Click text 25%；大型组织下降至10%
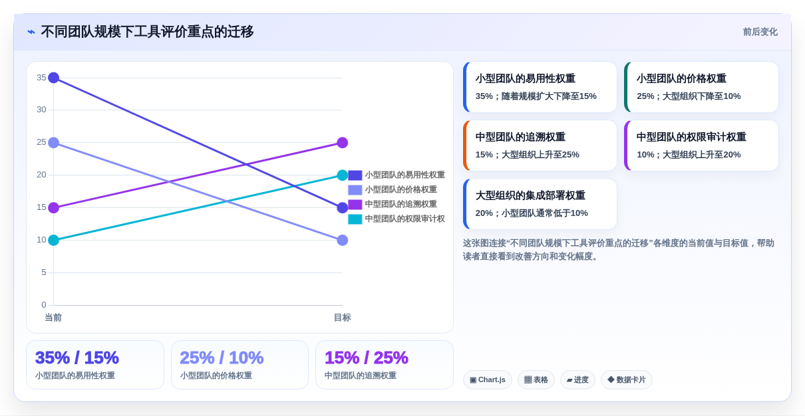805x416 pixels. 689,96
